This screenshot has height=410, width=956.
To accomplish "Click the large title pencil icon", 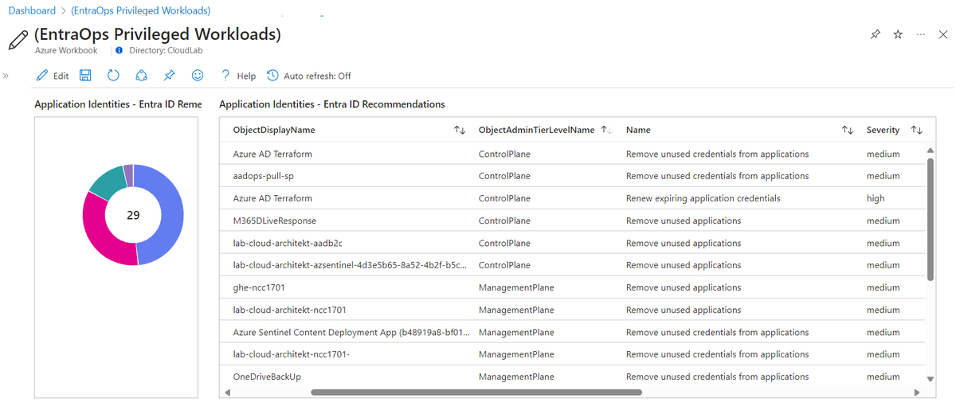I will pos(18,40).
